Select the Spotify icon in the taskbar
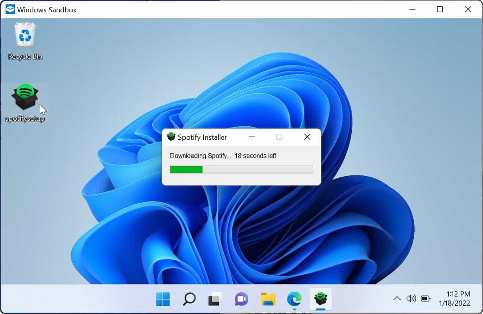Image resolution: width=483 pixels, height=314 pixels. coord(320,300)
